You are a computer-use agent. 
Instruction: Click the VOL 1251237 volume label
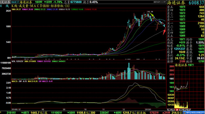point(17,61)
